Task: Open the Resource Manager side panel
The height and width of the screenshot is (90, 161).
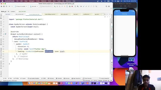Action: point(1,53)
